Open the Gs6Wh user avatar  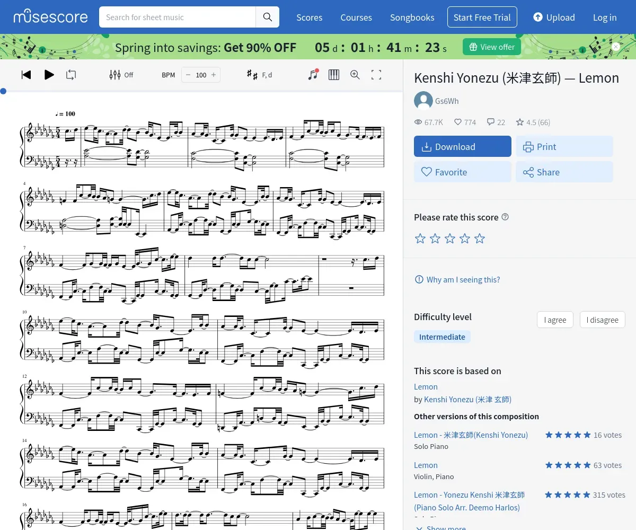(x=423, y=101)
